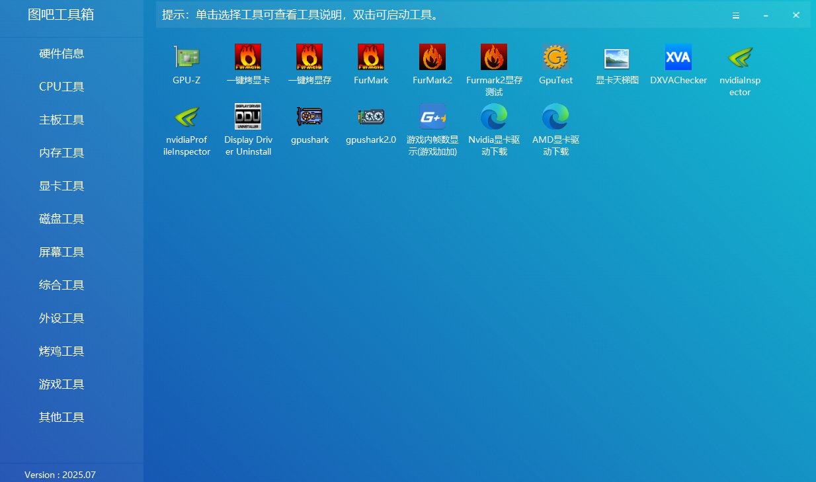Click the Version : 2025.07 label
This screenshot has width=816, height=482.
[x=60, y=475]
